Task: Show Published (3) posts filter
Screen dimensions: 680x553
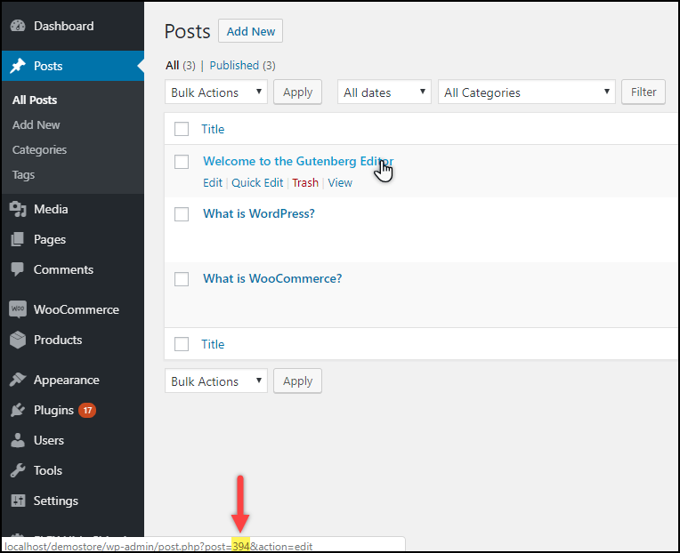Action: 242,66
